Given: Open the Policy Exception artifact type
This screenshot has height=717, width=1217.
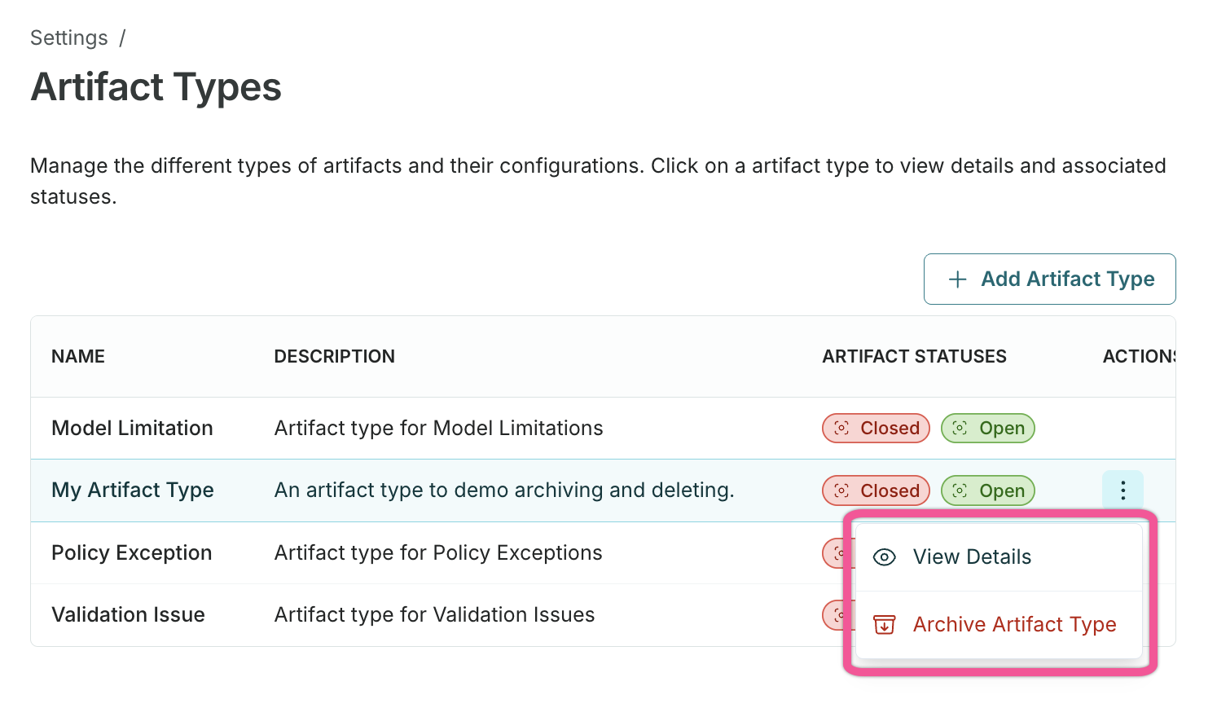Looking at the screenshot, I should [x=131, y=553].
